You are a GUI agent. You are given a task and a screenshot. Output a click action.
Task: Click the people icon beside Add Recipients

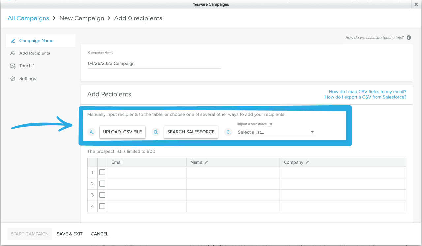tap(13, 53)
